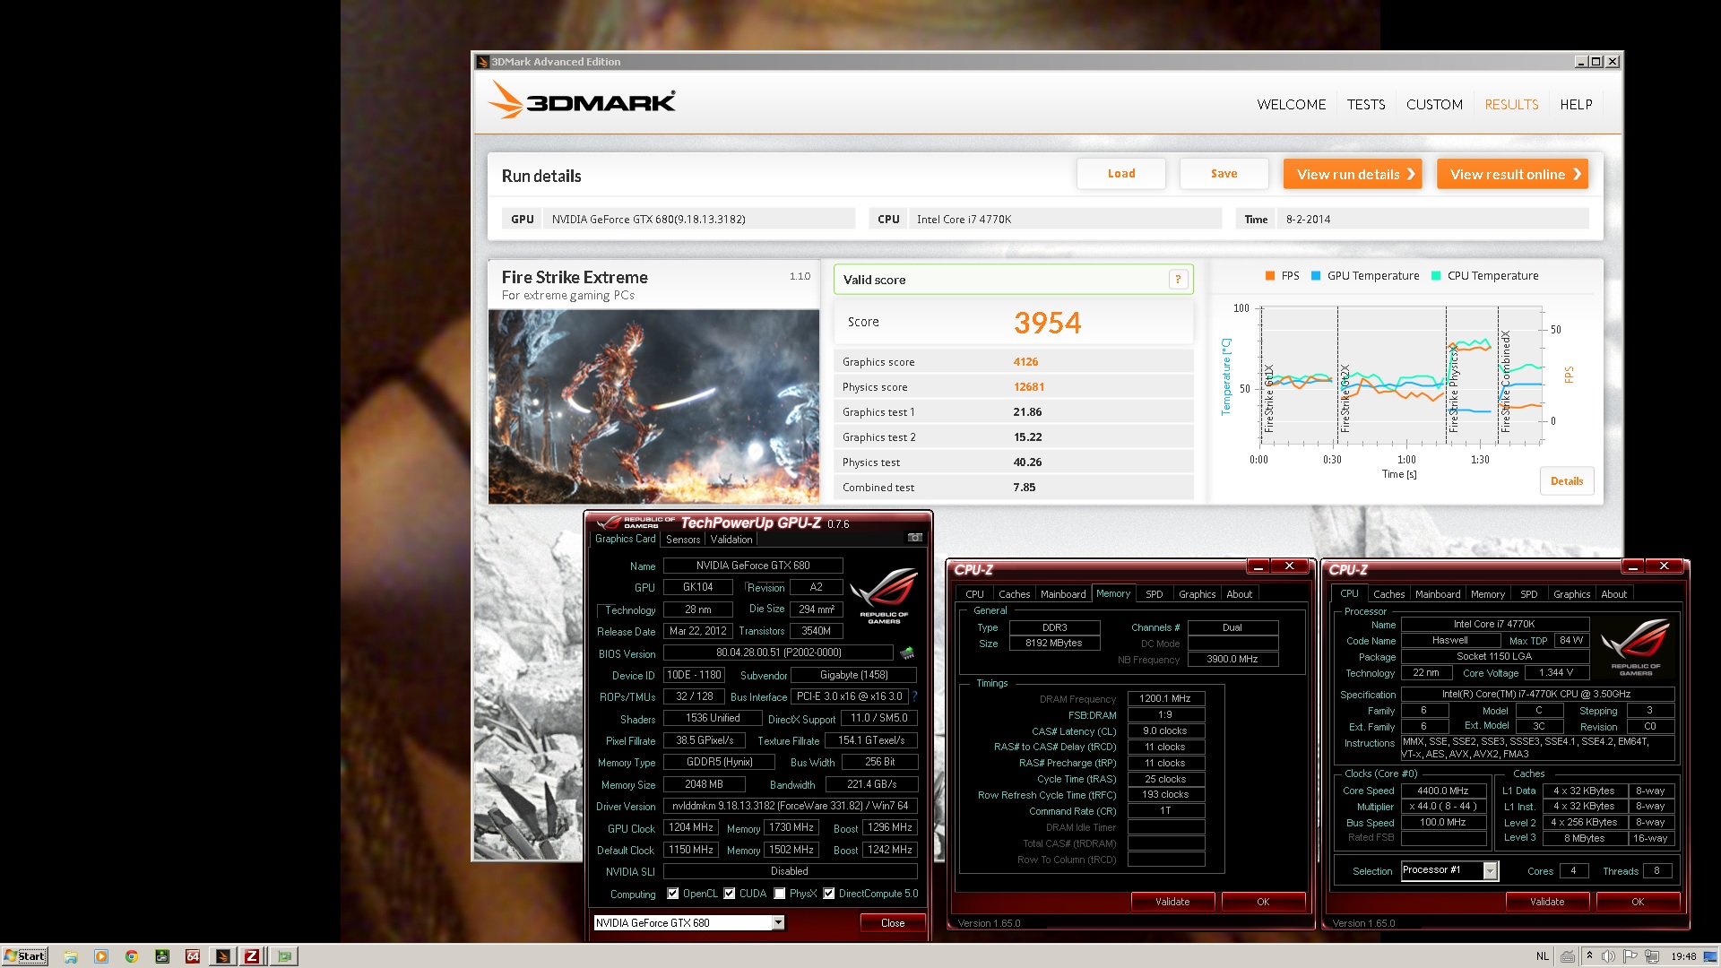Click the GPU name field in Run details

(699, 219)
